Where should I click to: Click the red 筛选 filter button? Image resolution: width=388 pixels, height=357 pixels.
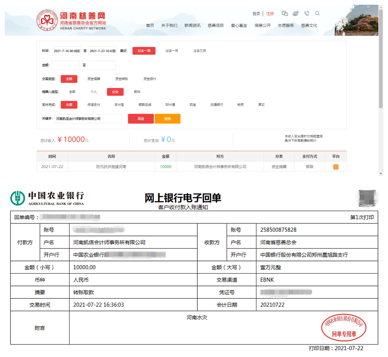click(141, 119)
